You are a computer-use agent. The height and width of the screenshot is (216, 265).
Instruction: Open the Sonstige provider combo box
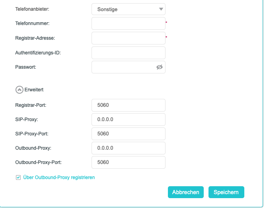coord(123,9)
